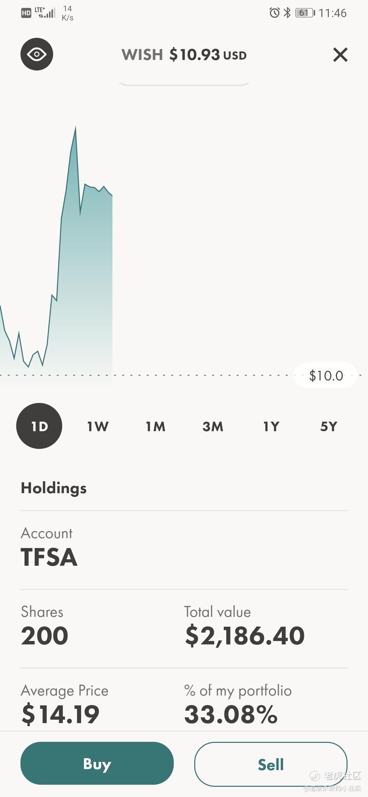Toggle the eye watchlist icon

point(37,54)
